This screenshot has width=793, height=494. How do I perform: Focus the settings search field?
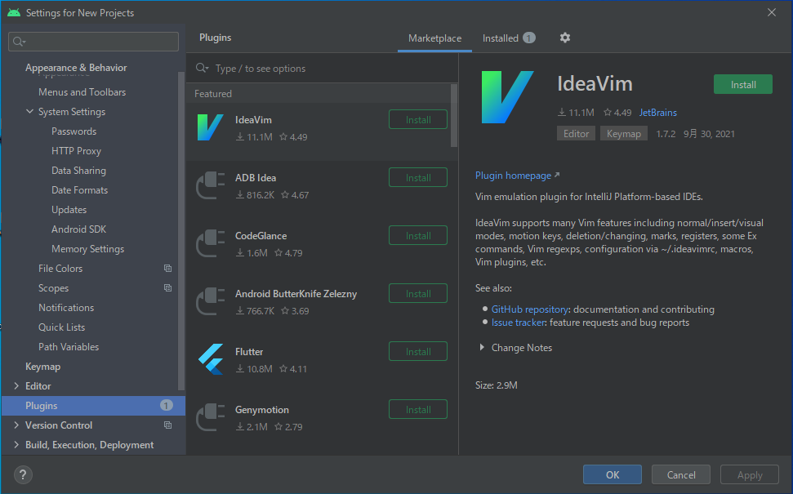(x=94, y=42)
